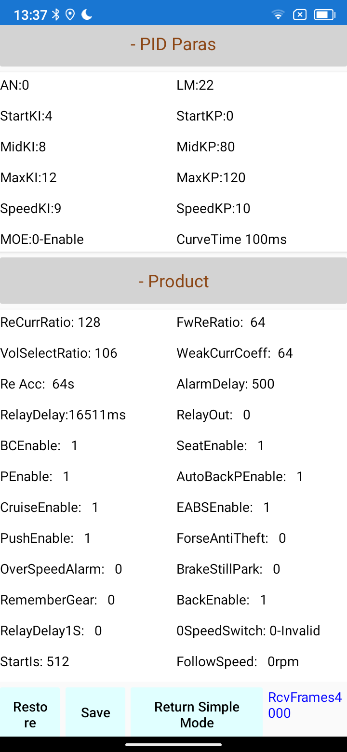Tap the CurveTime 100ms field
This screenshot has height=752, width=347.
tap(231, 240)
